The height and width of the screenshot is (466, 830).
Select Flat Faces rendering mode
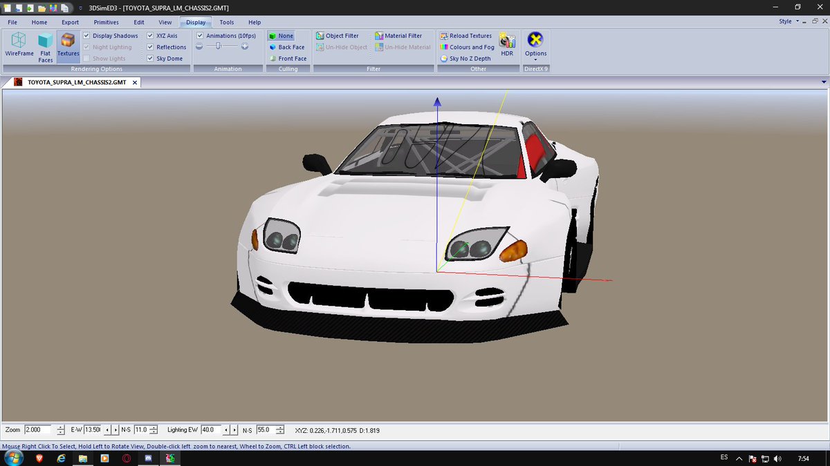click(45, 47)
